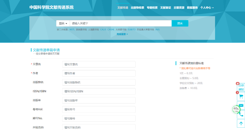Click the '学位论文预扣 = 20元' fee line
Viewport: 245px width, 134px height.
191,83
